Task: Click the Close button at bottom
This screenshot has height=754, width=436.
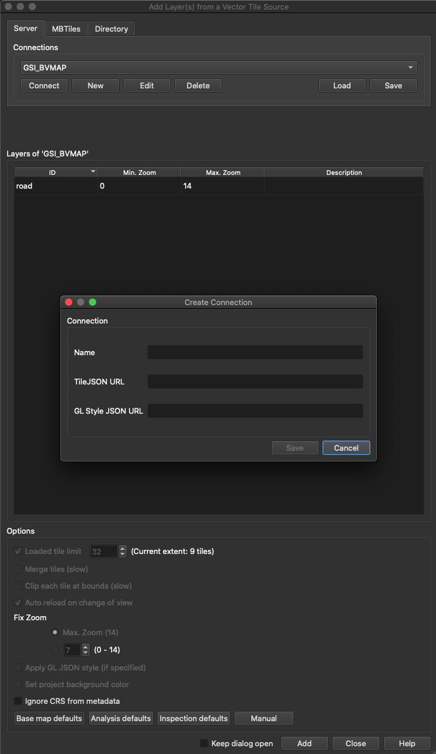Action: (x=356, y=743)
